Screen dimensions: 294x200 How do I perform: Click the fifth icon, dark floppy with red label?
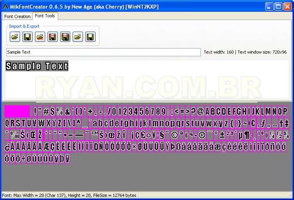click(65, 36)
